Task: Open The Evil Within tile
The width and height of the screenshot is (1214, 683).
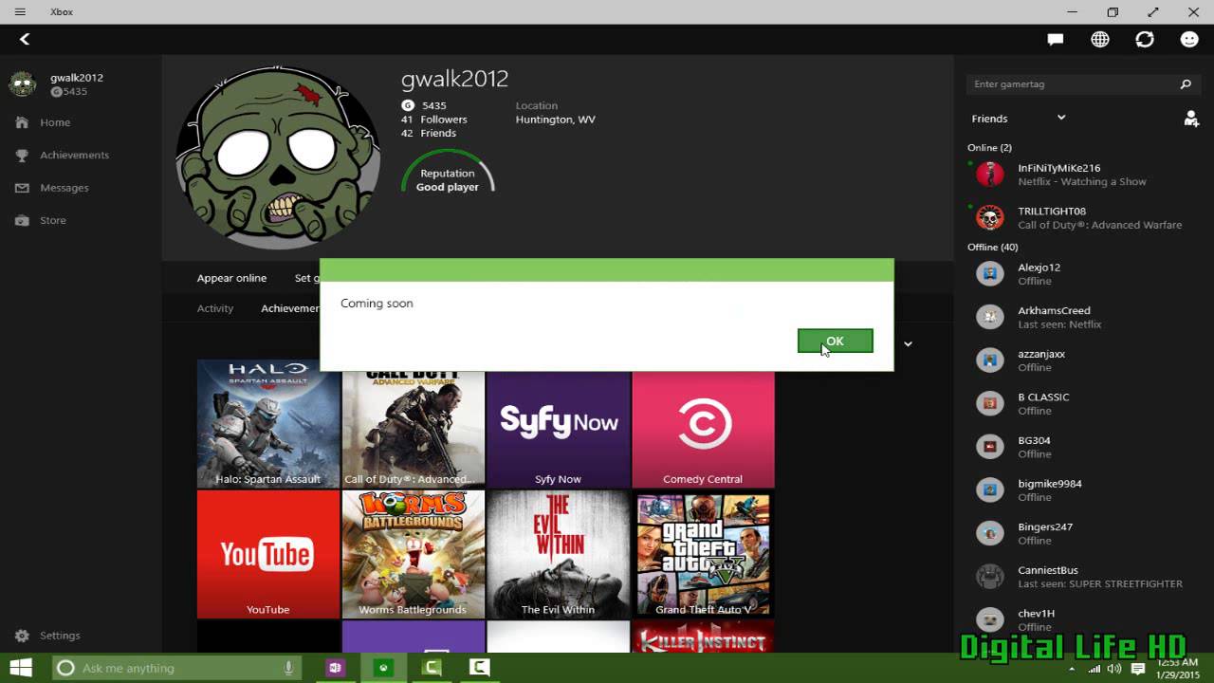Action: coord(558,554)
